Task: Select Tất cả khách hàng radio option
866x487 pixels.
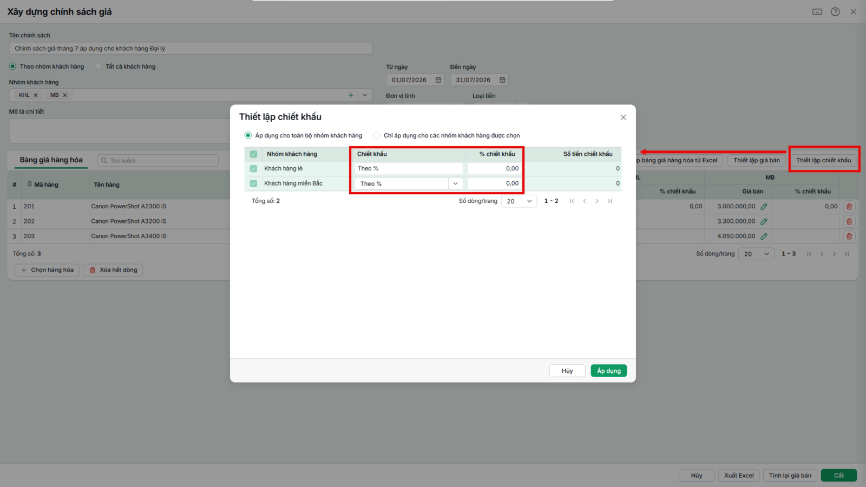Action: [99, 67]
